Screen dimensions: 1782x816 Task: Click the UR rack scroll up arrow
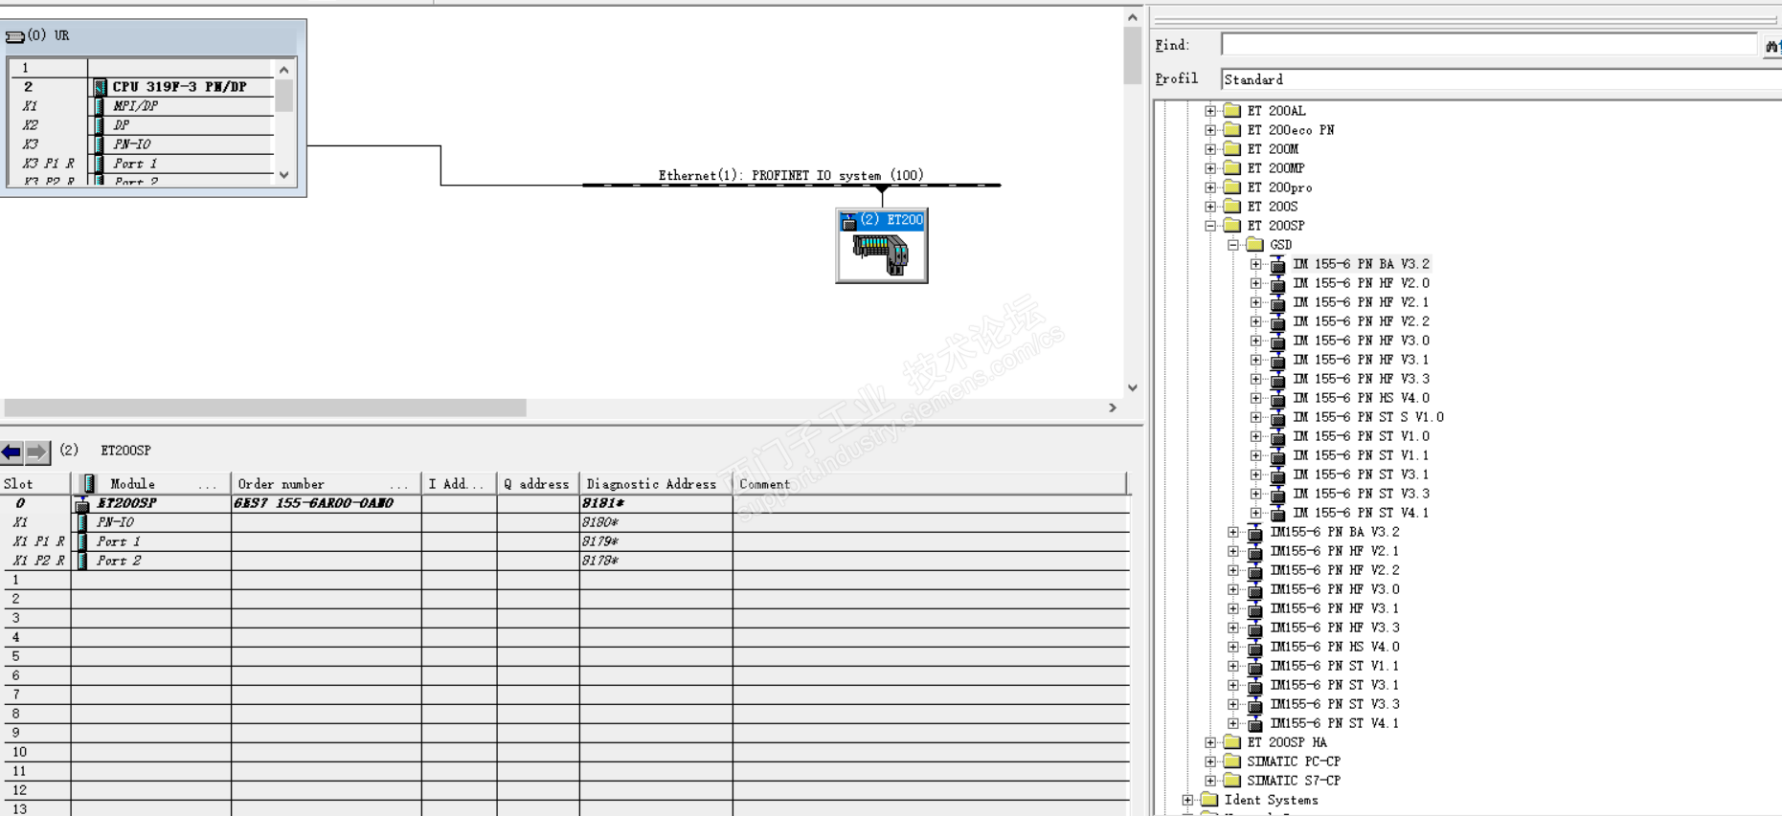(284, 70)
